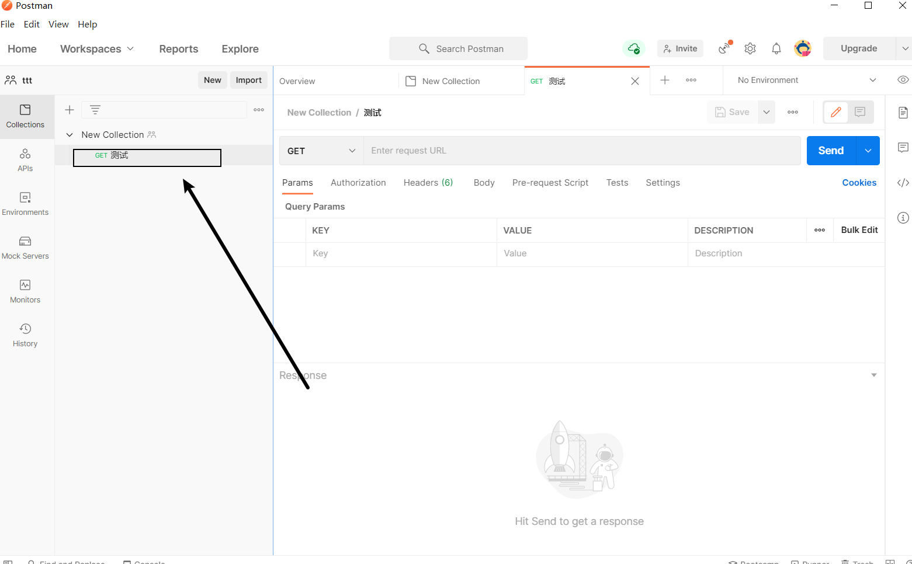Screen dimensions: 912x564
Task: Open the comments icon in right sidebar
Action: [x=903, y=148]
